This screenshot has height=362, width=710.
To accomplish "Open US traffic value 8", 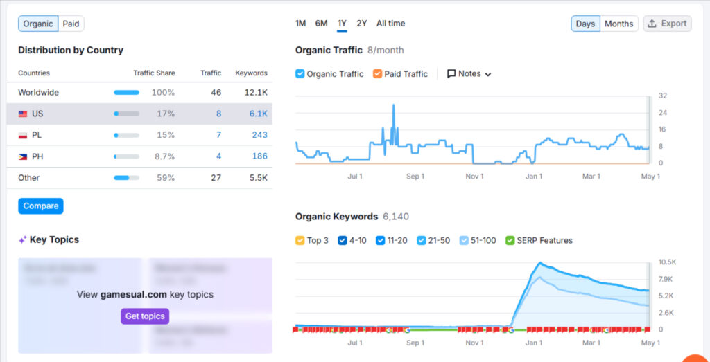I will (218, 114).
